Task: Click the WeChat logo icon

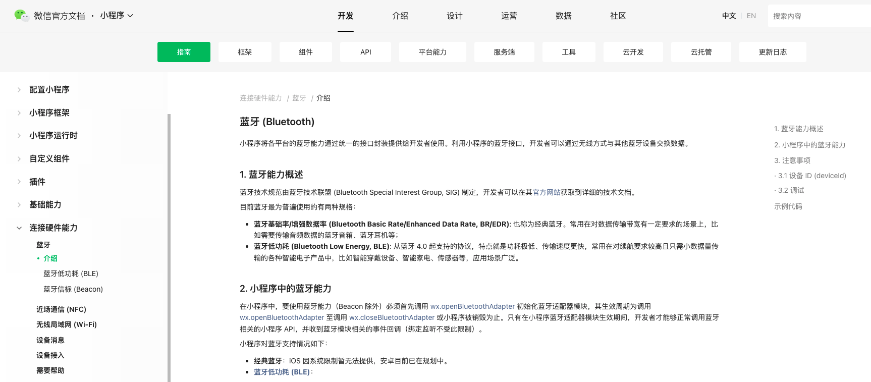Action: (21, 16)
